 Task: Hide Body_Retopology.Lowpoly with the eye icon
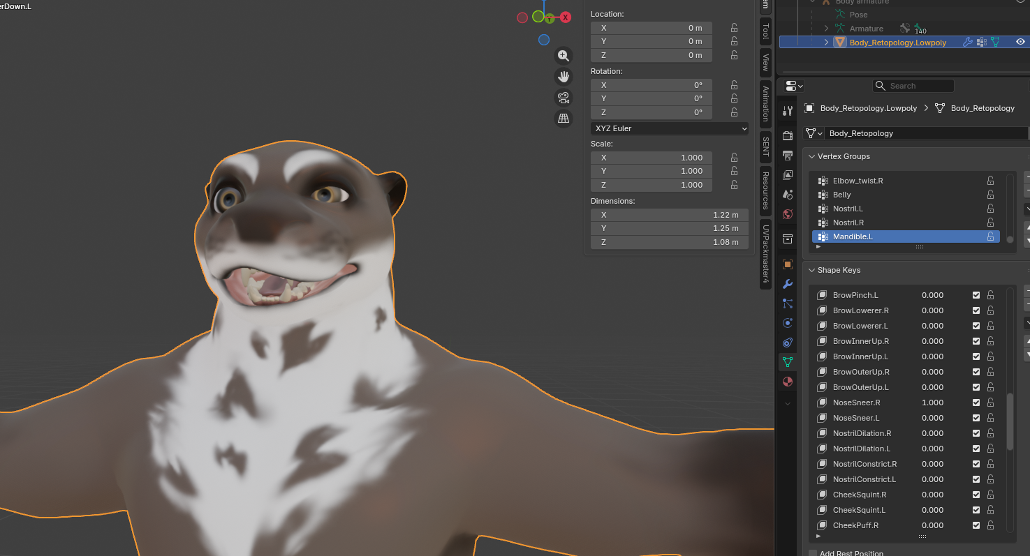[x=1021, y=42]
